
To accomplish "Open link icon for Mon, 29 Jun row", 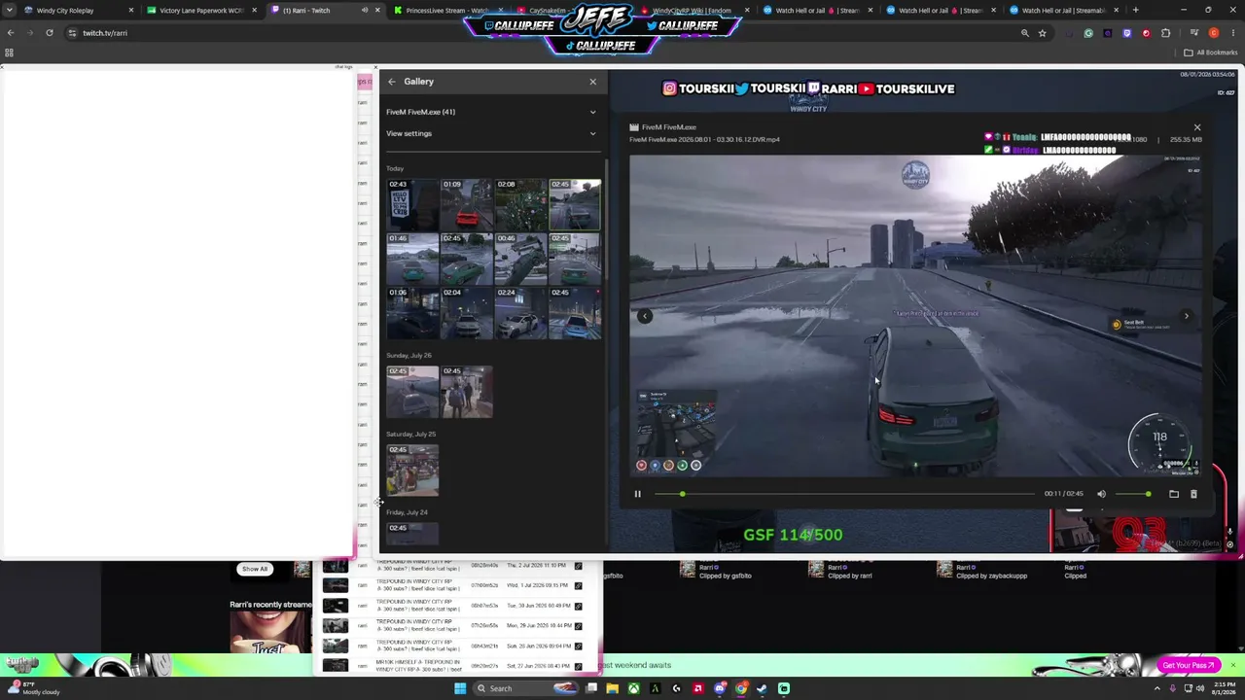I will click(578, 626).
